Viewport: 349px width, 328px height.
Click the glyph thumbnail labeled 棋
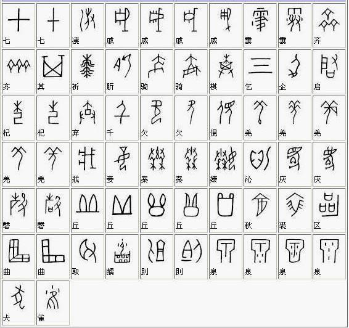(x=226, y=72)
